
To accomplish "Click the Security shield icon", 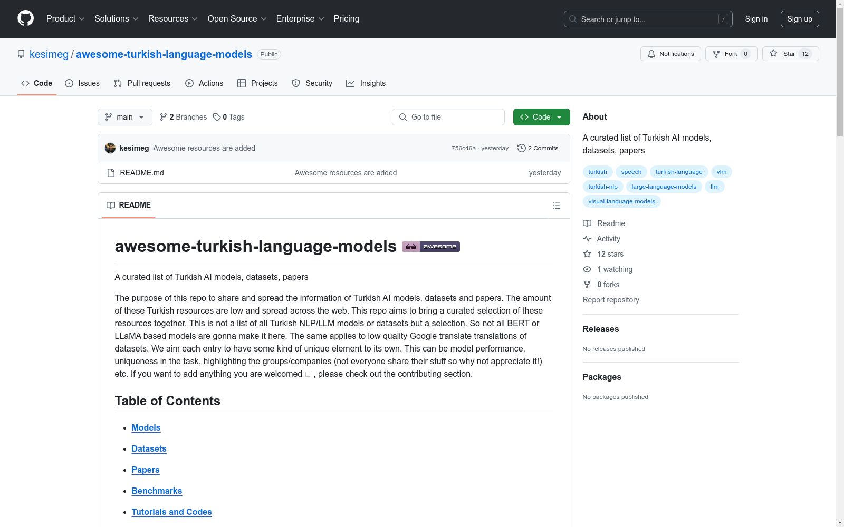I will 296,83.
